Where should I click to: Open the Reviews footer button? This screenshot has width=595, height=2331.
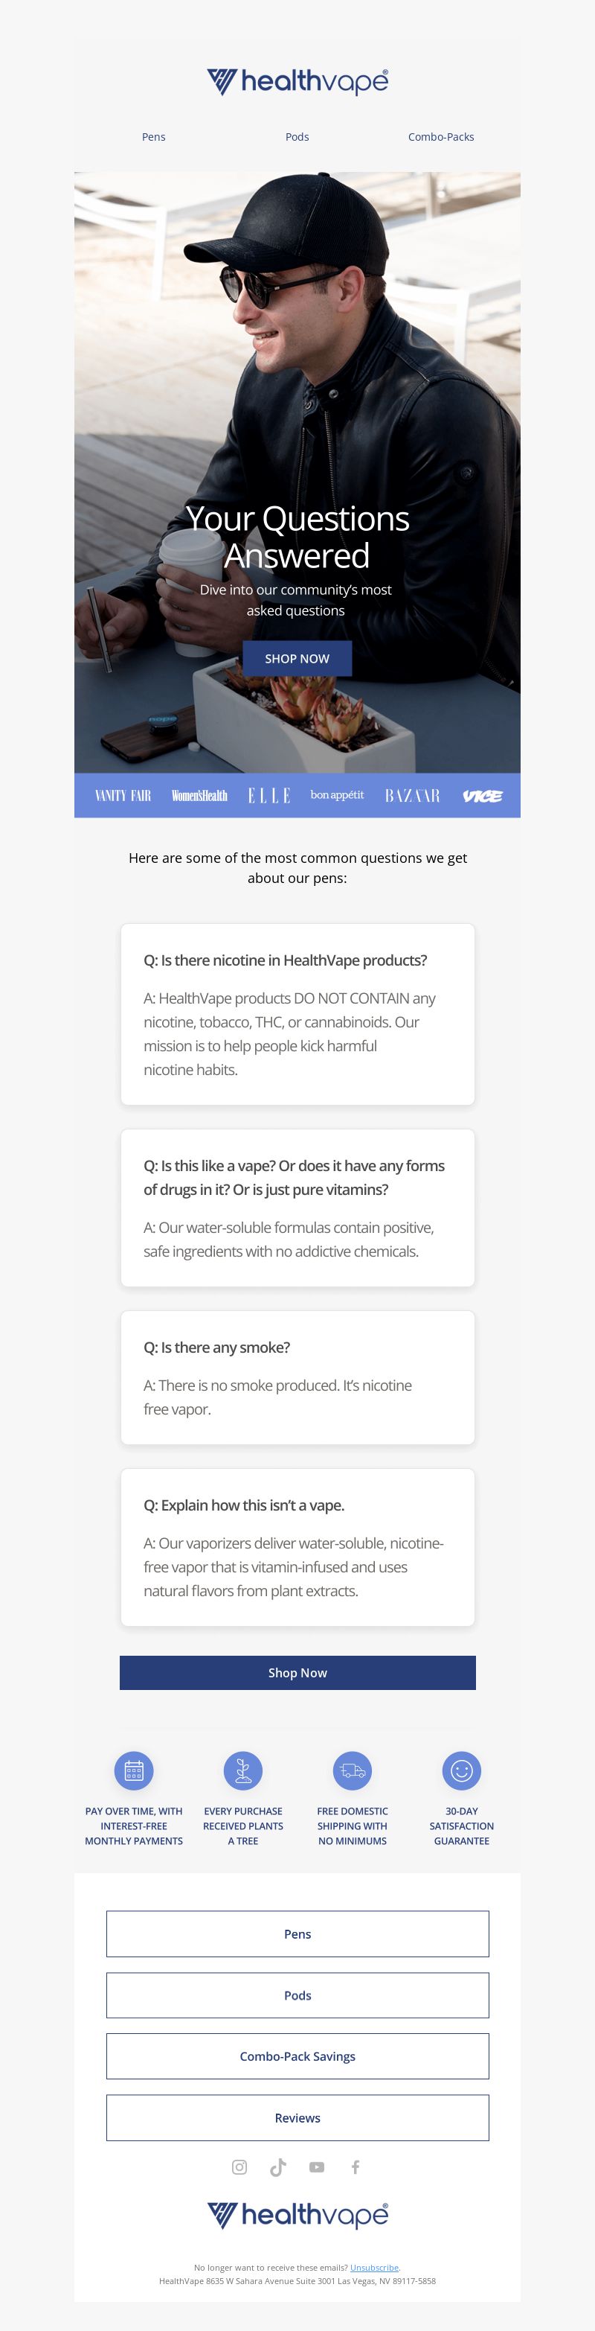pyautogui.click(x=297, y=2117)
